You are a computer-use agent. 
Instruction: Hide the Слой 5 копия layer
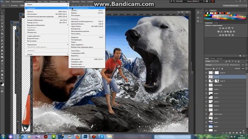point(206,114)
